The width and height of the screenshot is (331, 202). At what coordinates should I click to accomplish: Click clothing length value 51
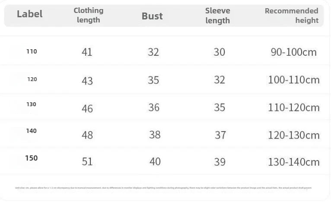(87, 162)
